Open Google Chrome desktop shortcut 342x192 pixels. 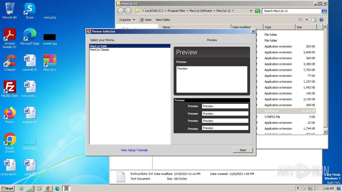click(x=10, y=143)
